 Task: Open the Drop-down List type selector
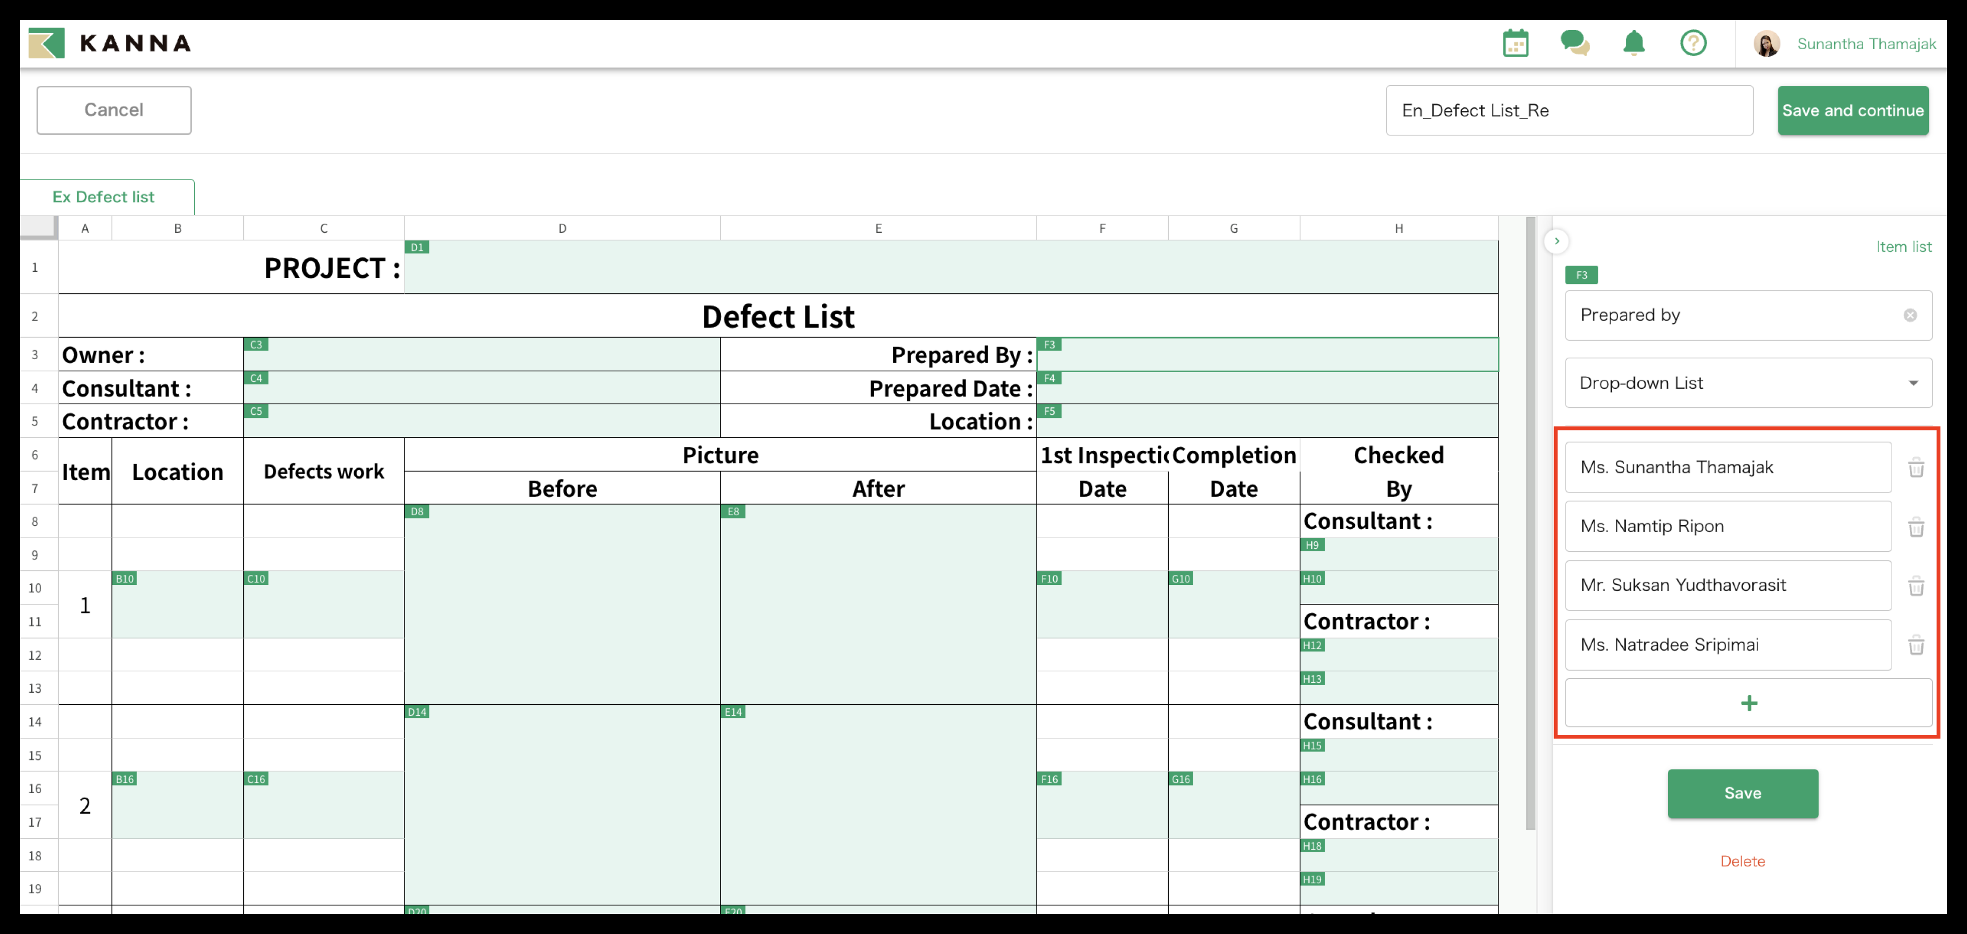[1748, 383]
